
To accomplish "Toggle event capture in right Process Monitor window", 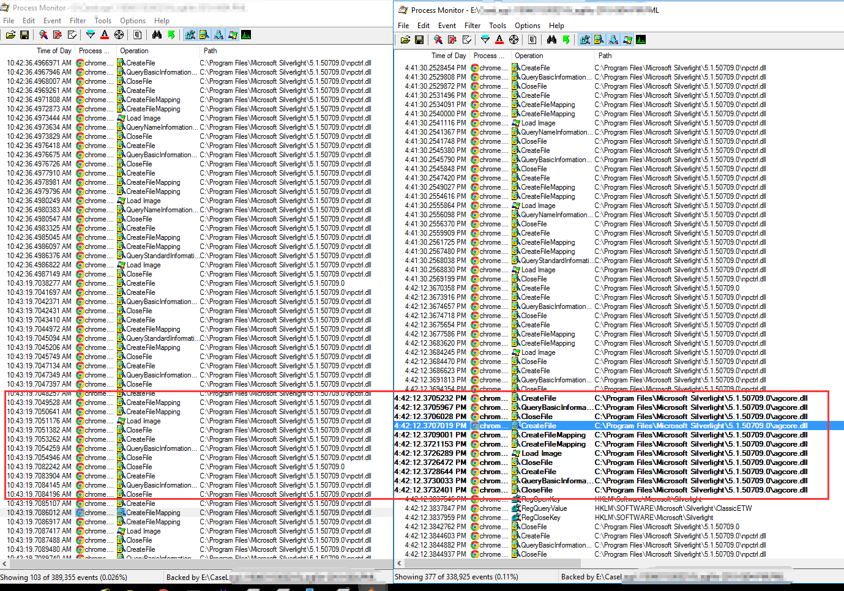I will [x=438, y=40].
